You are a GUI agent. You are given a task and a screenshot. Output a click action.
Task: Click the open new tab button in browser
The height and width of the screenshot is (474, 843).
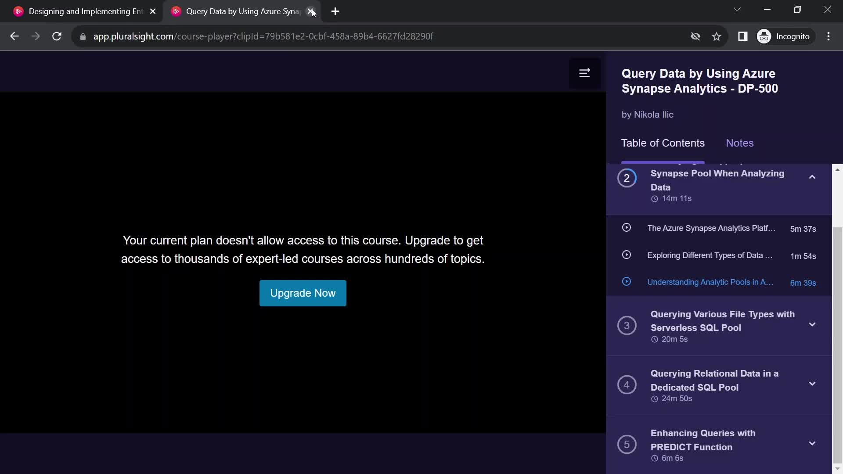pos(335,11)
